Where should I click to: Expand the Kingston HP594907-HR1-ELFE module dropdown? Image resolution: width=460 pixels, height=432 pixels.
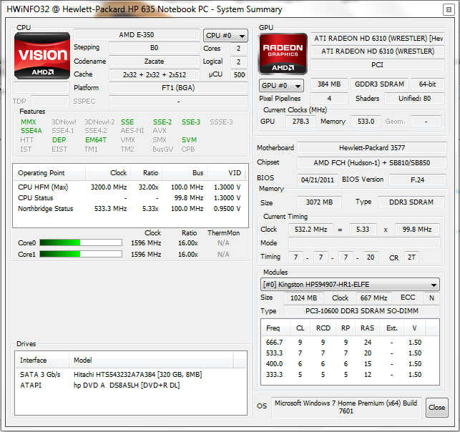pos(350,285)
